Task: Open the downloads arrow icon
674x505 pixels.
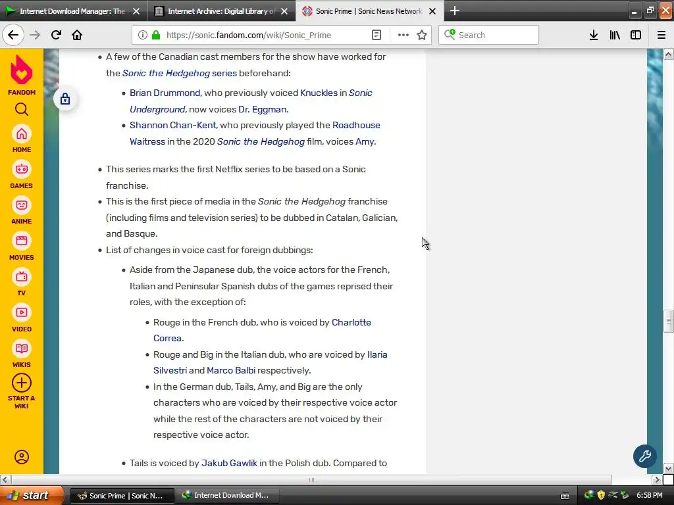Action: click(594, 36)
